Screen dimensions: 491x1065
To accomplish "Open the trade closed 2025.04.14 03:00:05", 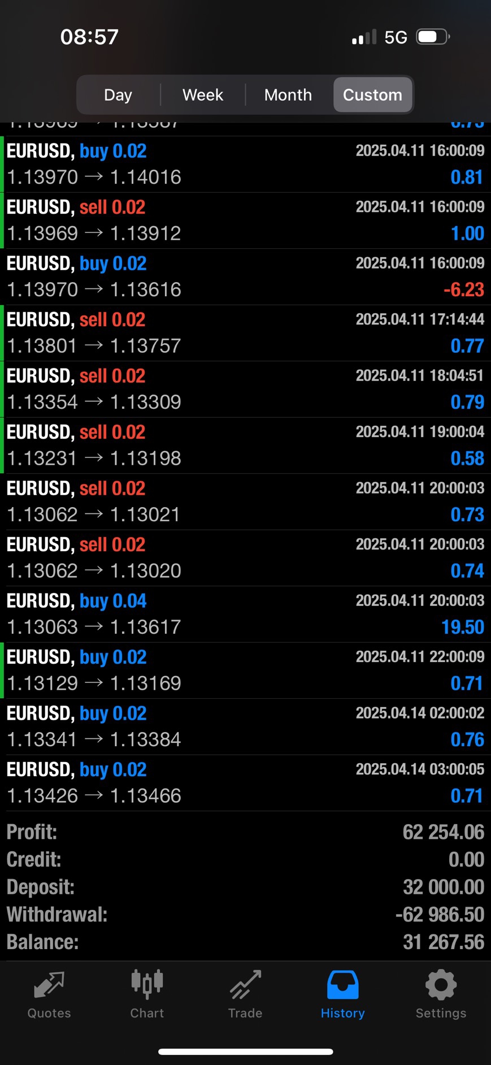I will 245,783.
